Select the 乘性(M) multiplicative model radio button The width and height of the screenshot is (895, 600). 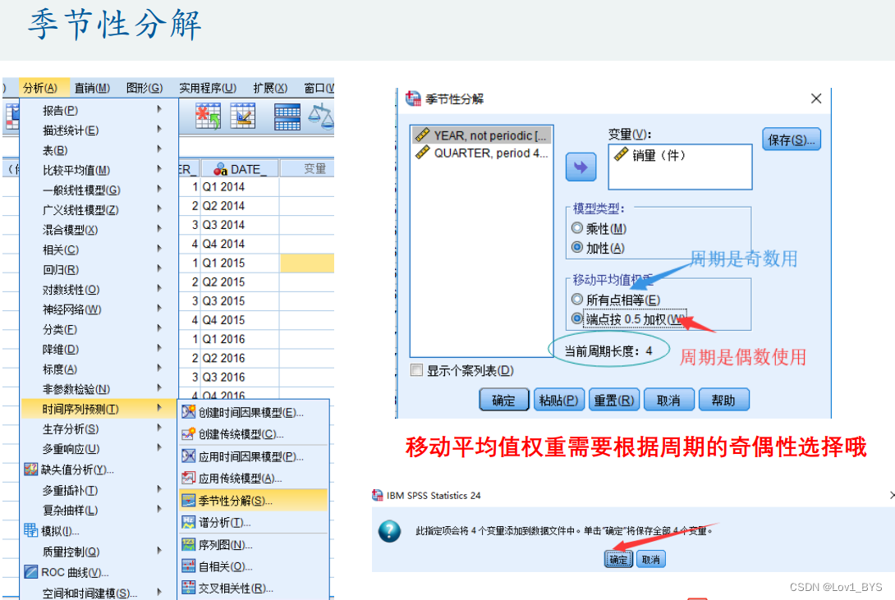577,229
